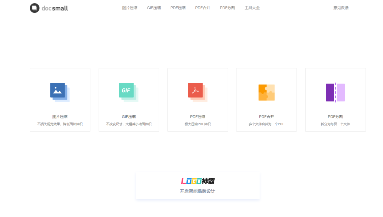The width and height of the screenshot is (383, 217).
Task: Select the PDF压缩 card title
Action: pyautogui.click(x=198, y=117)
